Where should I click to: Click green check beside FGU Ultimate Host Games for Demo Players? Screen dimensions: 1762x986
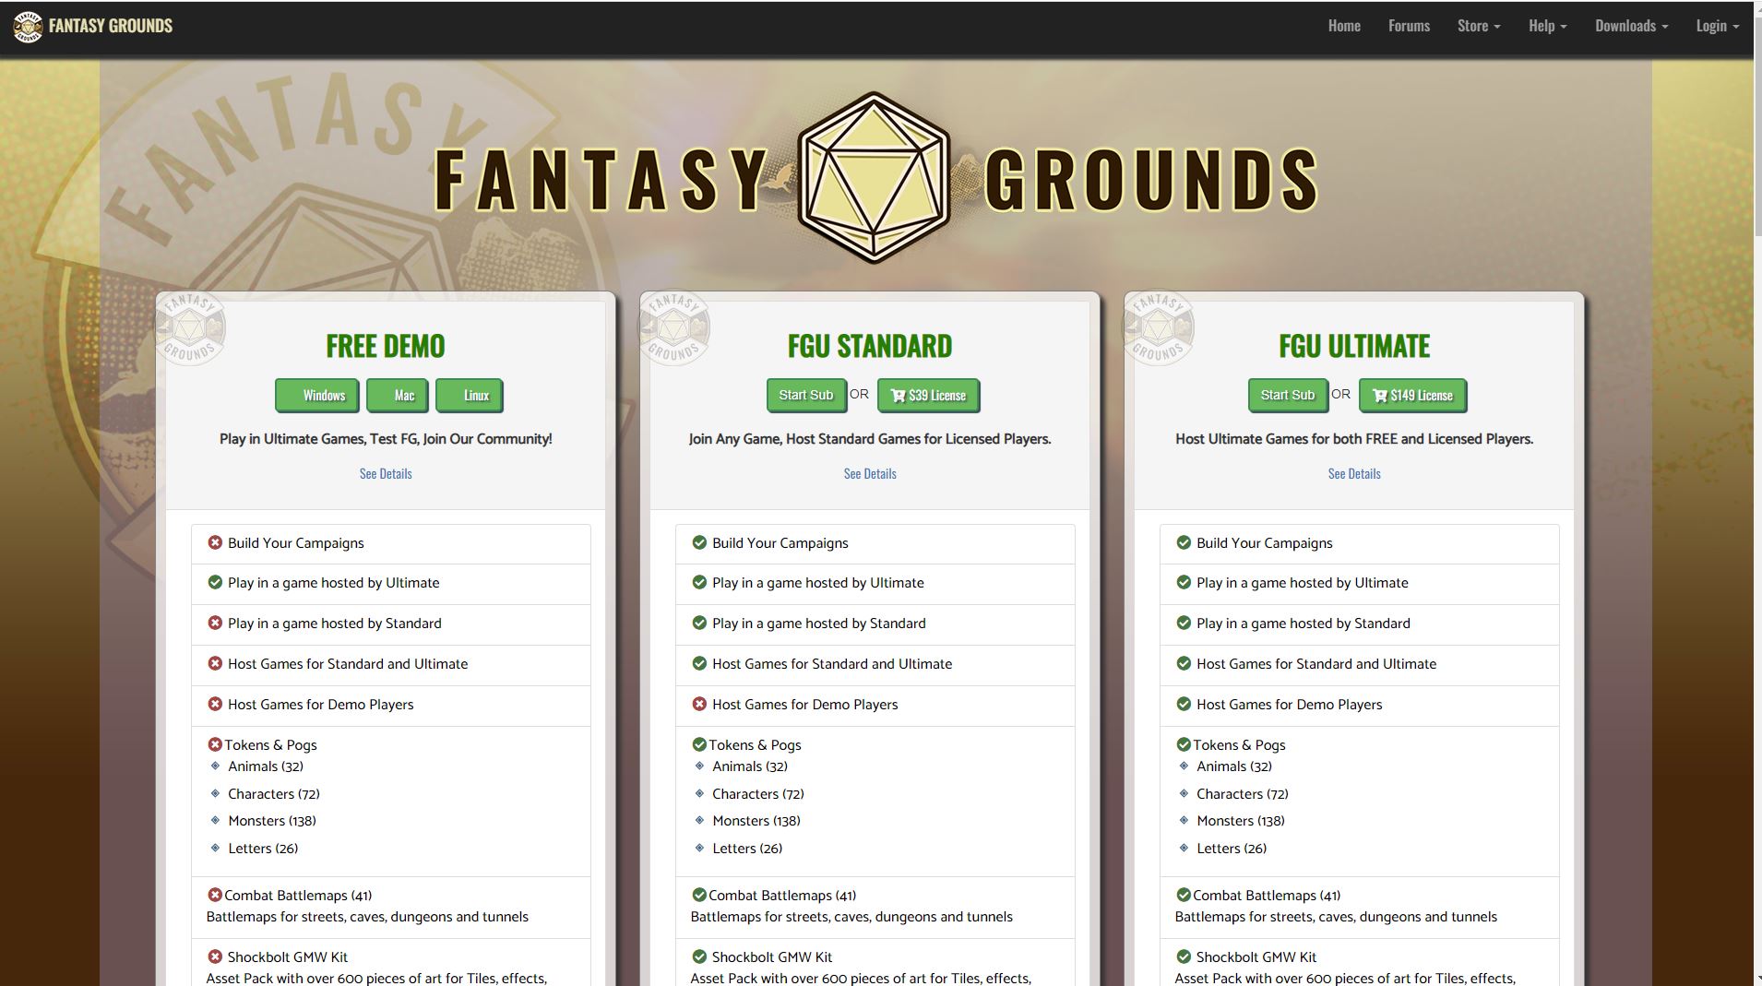tap(1184, 704)
